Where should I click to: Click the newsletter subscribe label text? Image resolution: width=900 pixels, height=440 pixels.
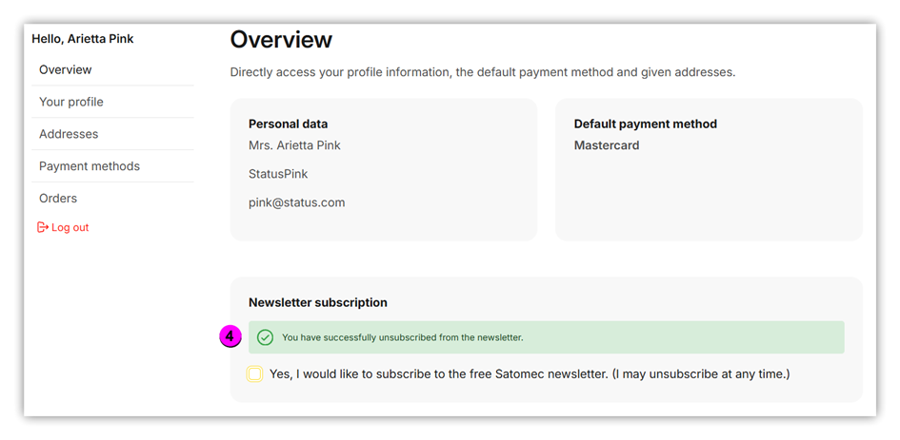pos(529,374)
